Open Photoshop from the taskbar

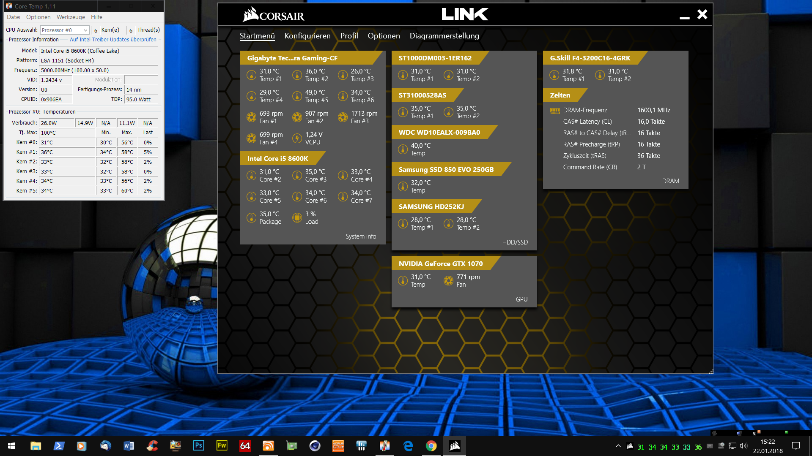pos(198,446)
